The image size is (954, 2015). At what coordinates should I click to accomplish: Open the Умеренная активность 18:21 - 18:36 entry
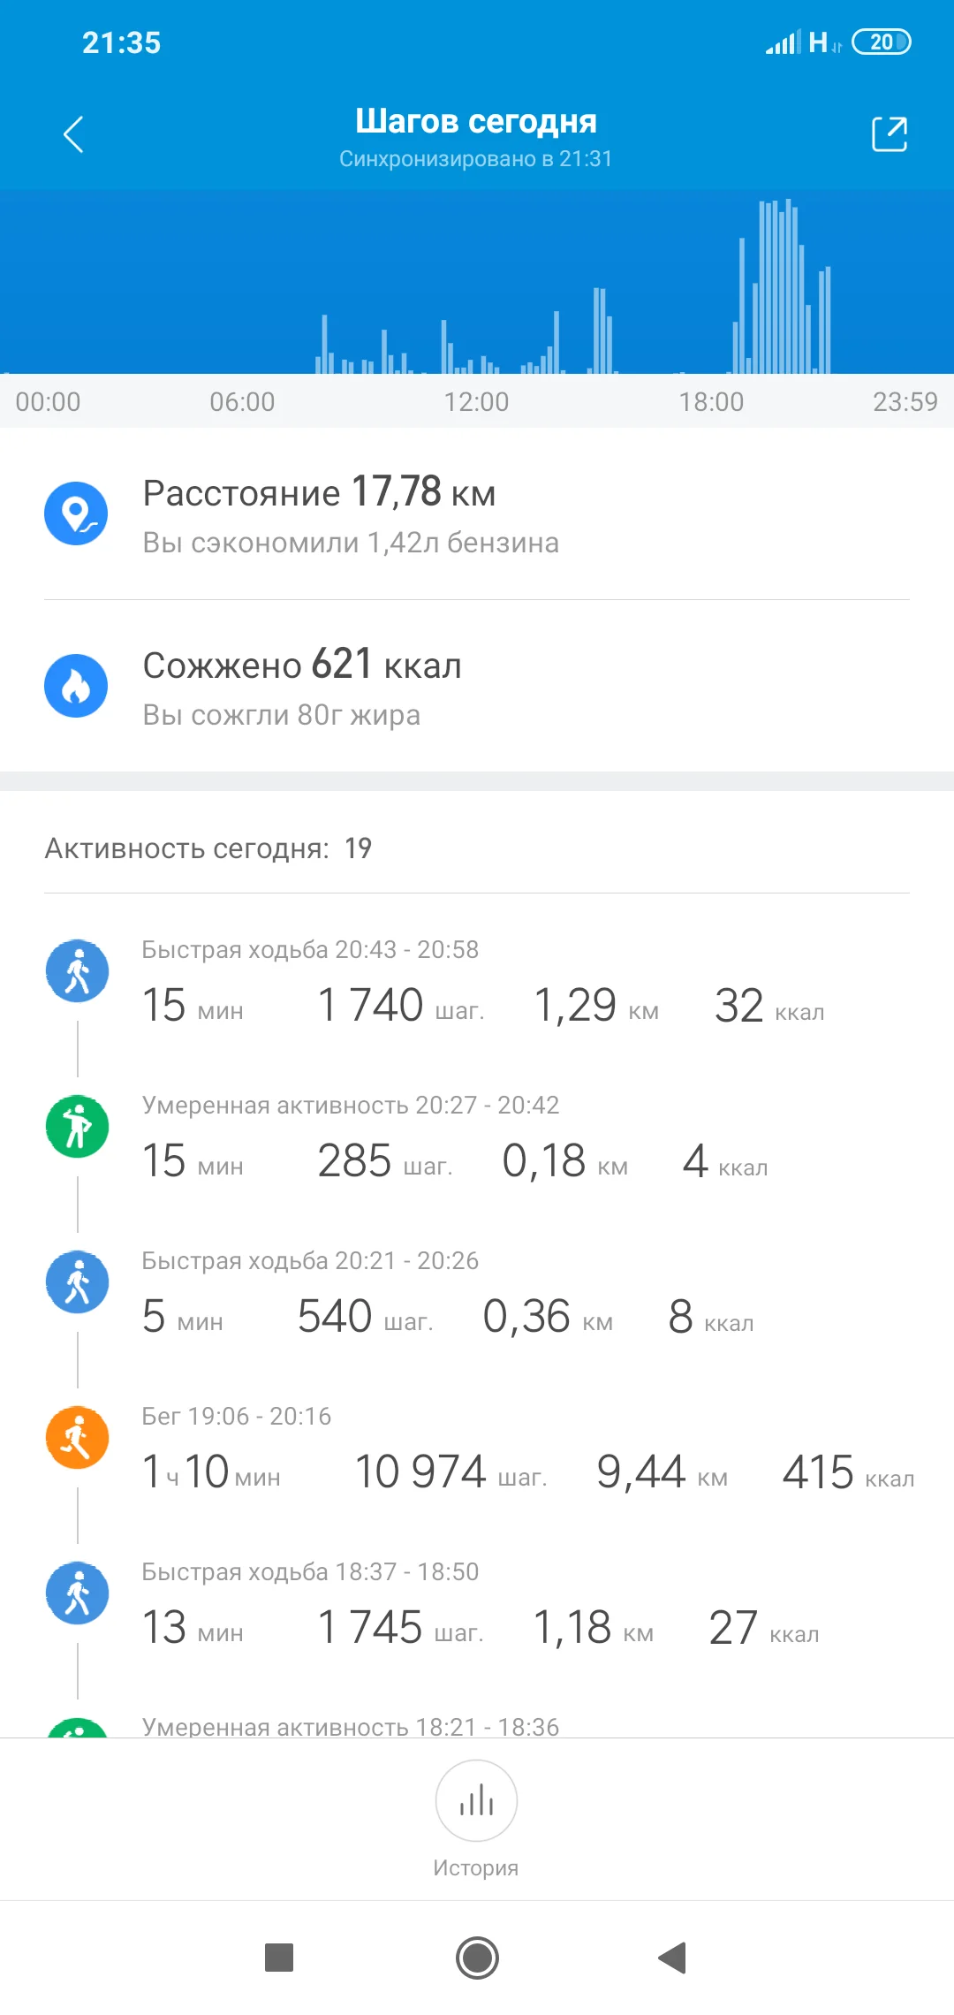(351, 1726)
